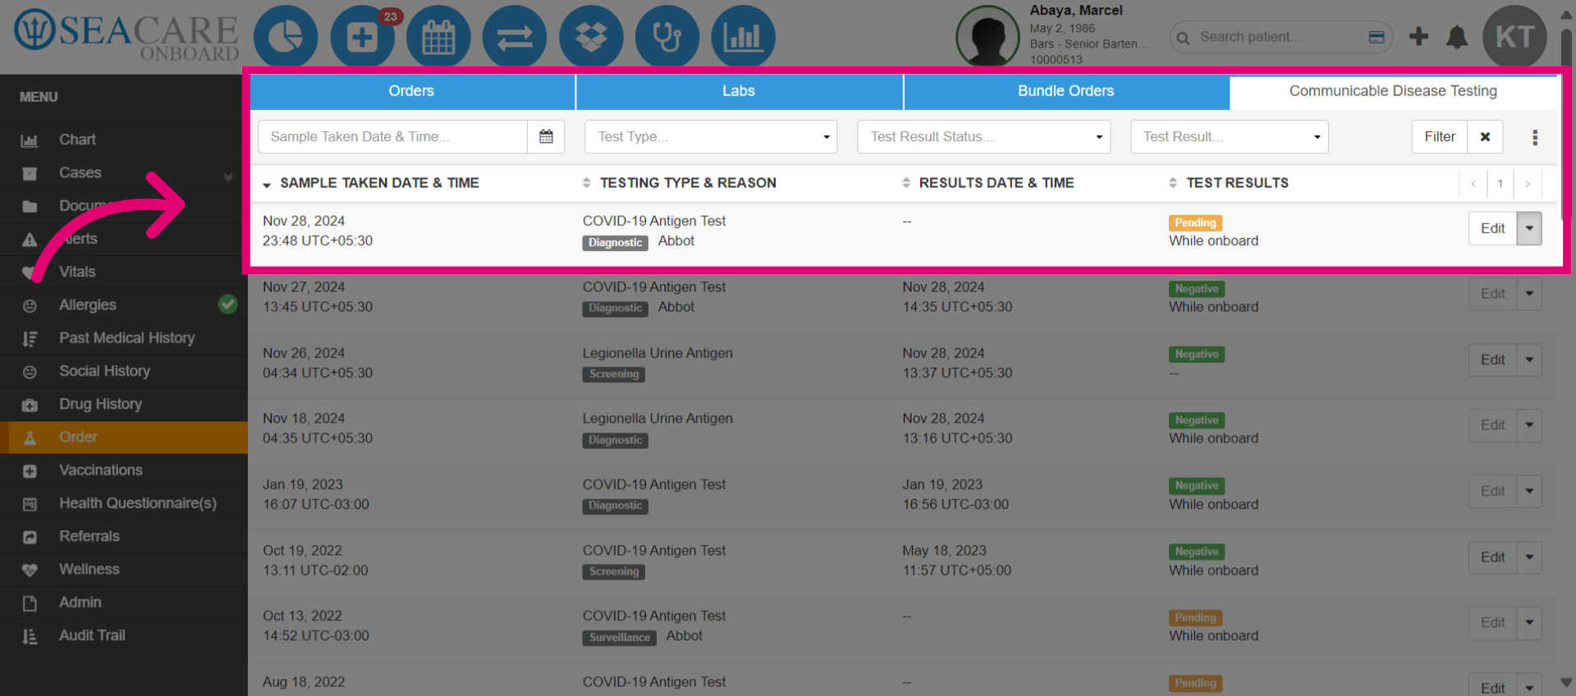This screenshot has height=696, width=1576.
Task: Click the Diagnostic tag on Nov 28 row
Action: 615,242
